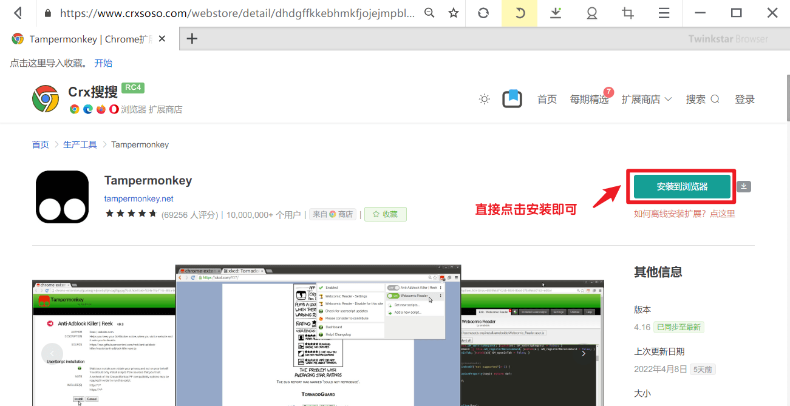Image resolution: width=790 pixels, height=406 pixels.
Task: Open 每期精选 in the navigation
Action: (x=589, y=100)
